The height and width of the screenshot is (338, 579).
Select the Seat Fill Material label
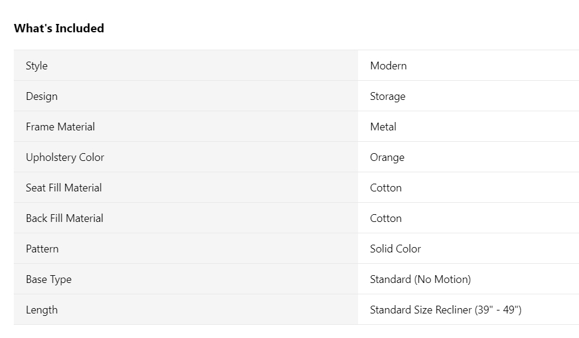click(63, 188)
